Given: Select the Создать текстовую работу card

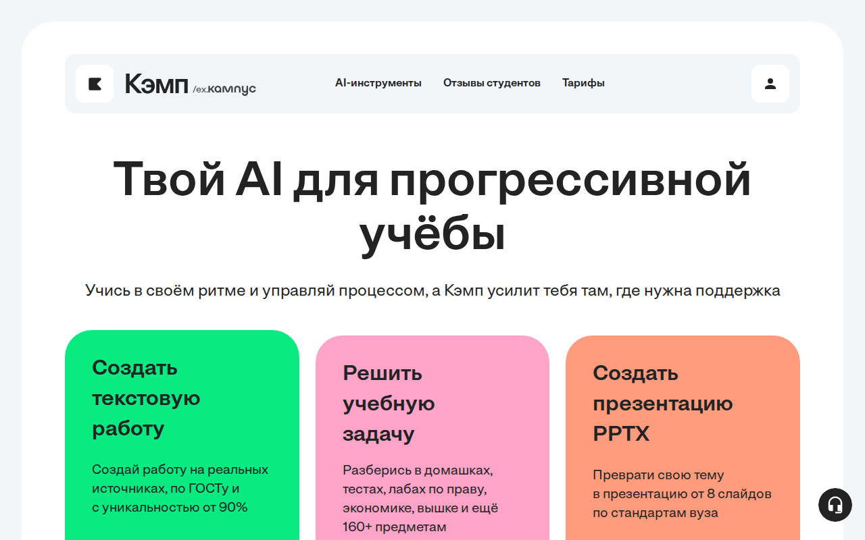Looking at the screenshot, I should (182, 432).
